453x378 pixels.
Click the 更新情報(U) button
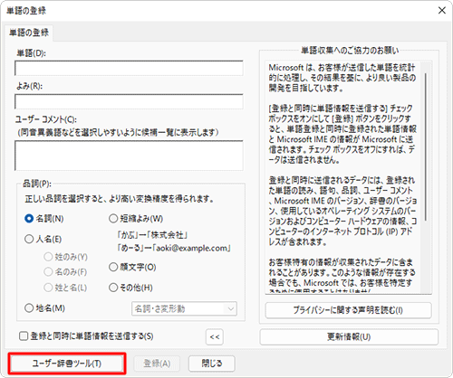point(349,336)
